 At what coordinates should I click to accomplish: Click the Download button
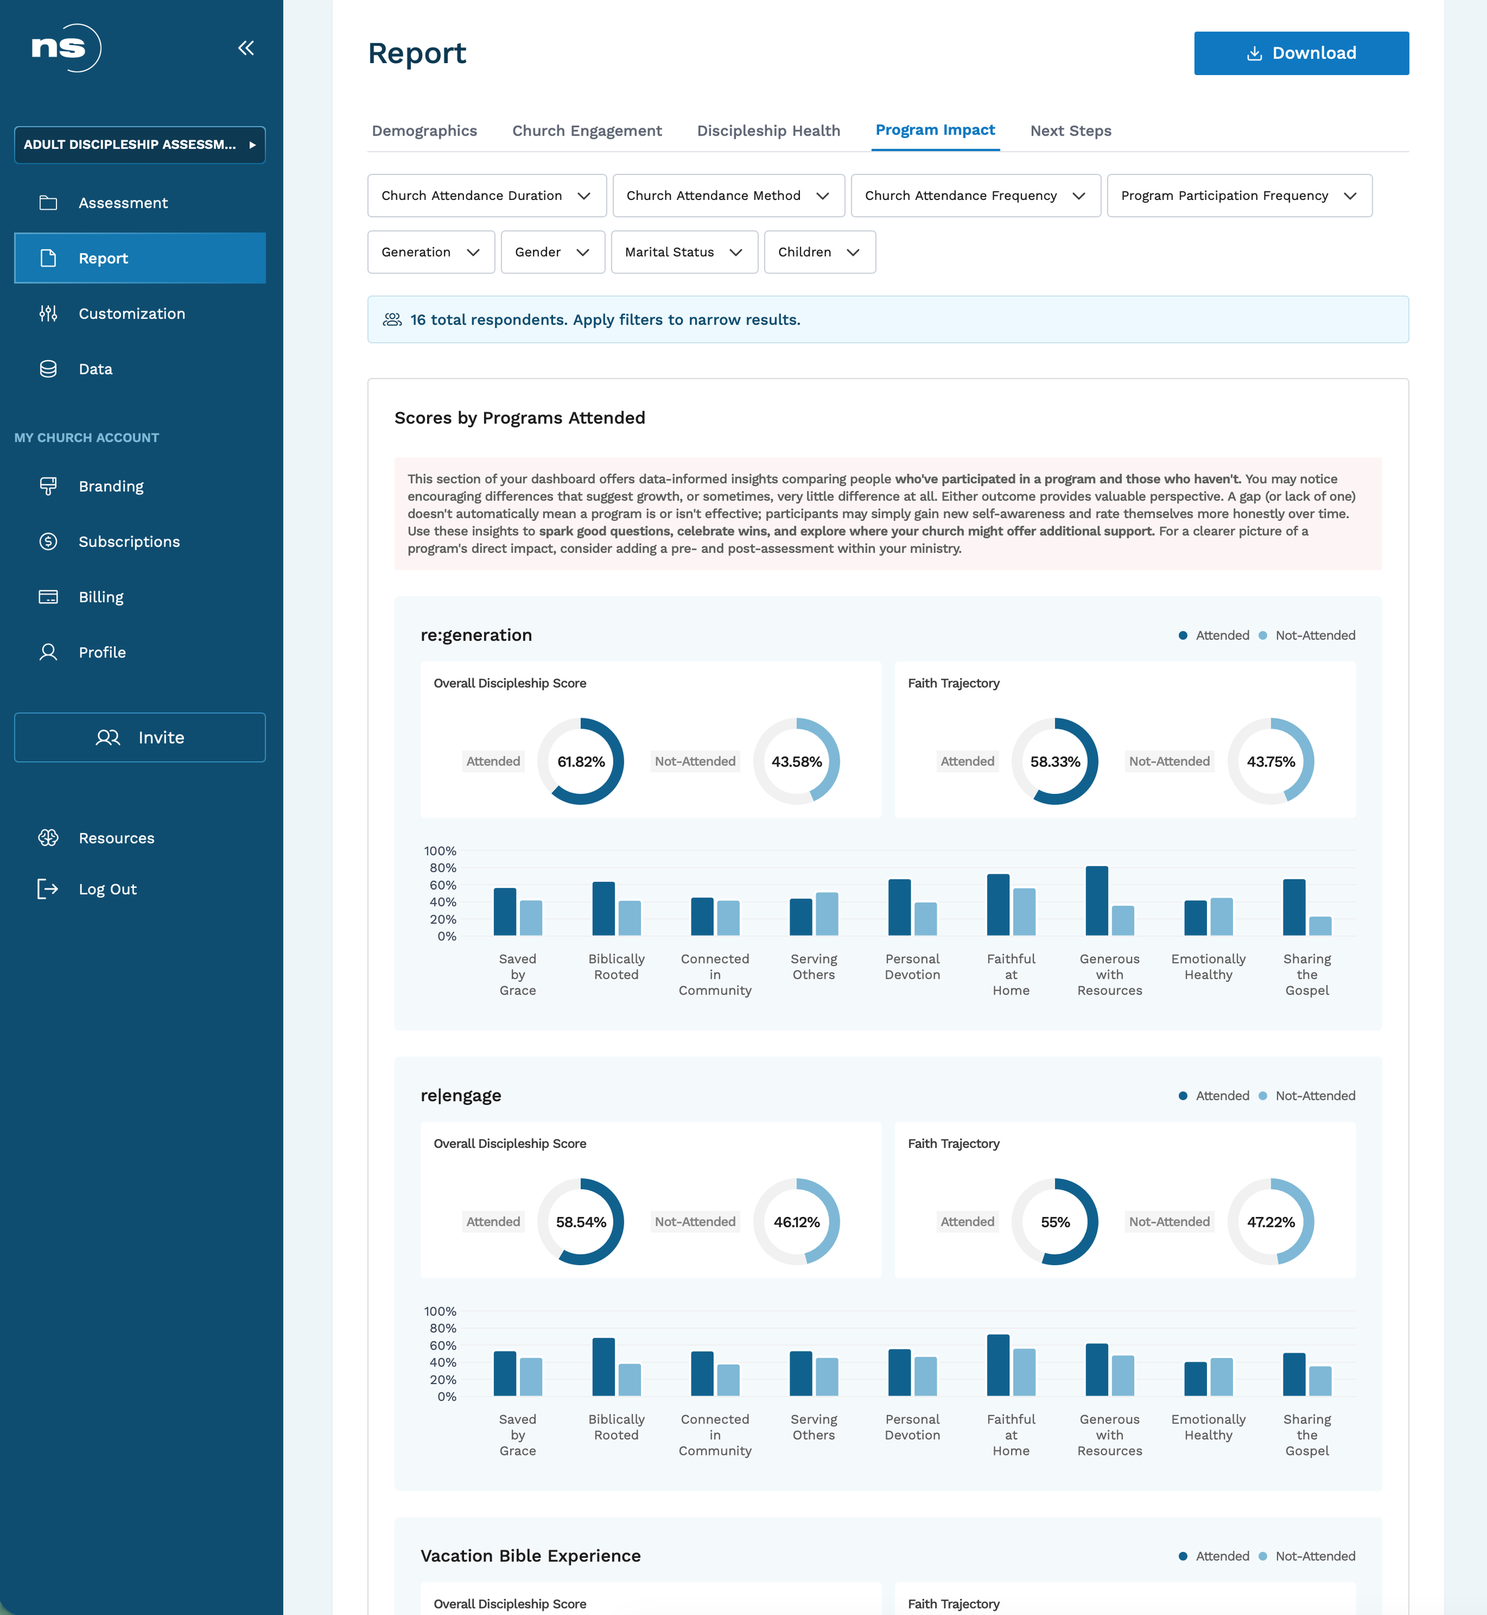[1301, 53]
